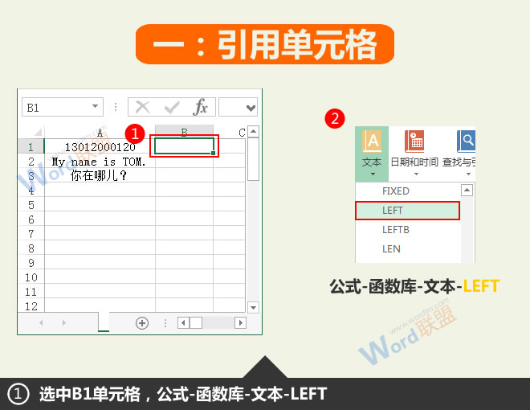Click the sheet's vertical scrollbar thumb
This screenshot has height=410, width=530.
pos(254,159)
